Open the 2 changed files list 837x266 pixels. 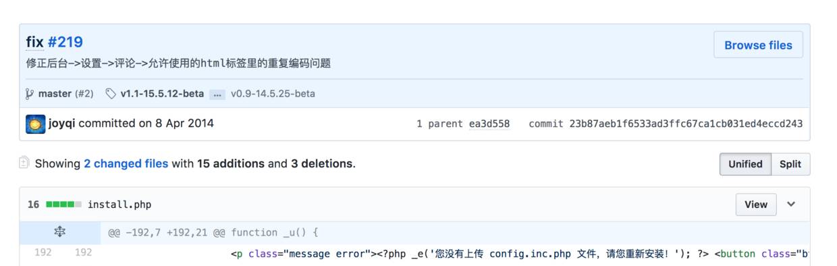coord(126,163)
